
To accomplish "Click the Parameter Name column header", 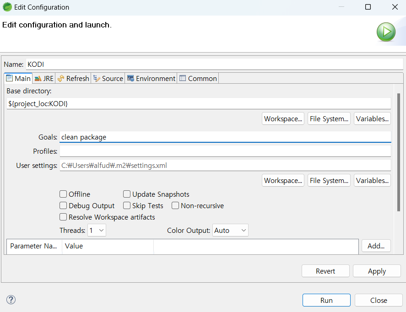I will (34, 246).
